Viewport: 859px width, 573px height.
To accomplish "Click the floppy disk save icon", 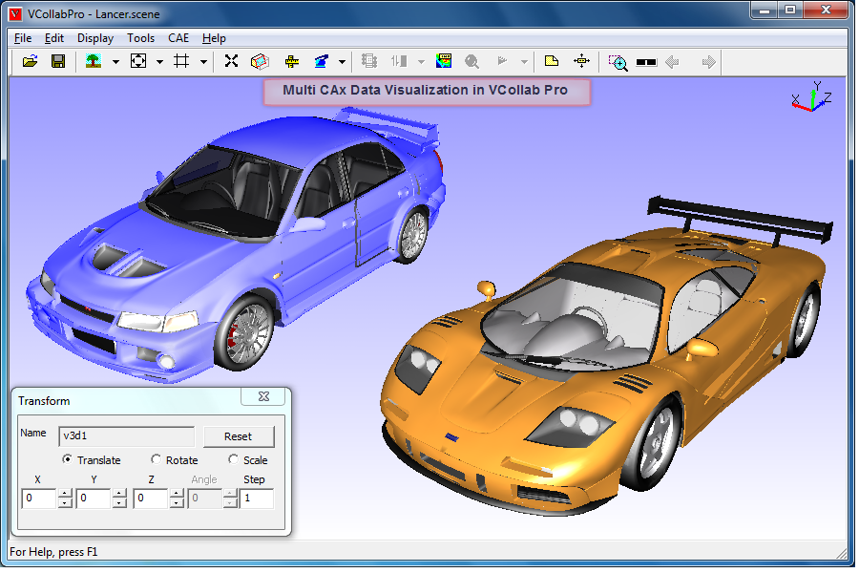I will [58, 61].
